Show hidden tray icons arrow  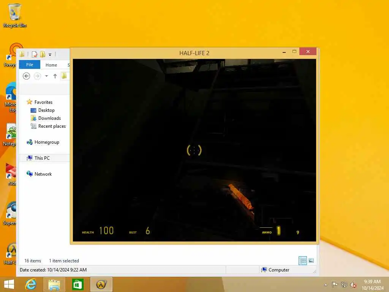point(326,285)
